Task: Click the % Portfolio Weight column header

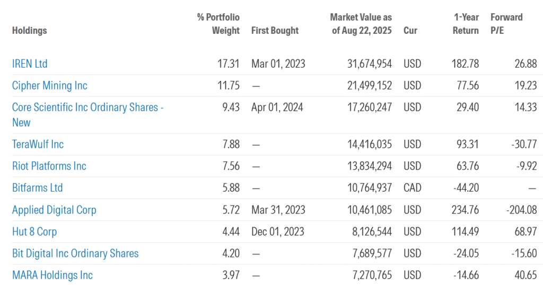Action: (218, 24)
